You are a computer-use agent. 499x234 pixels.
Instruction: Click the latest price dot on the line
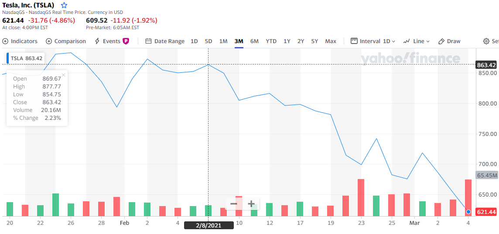pos(468,212)
